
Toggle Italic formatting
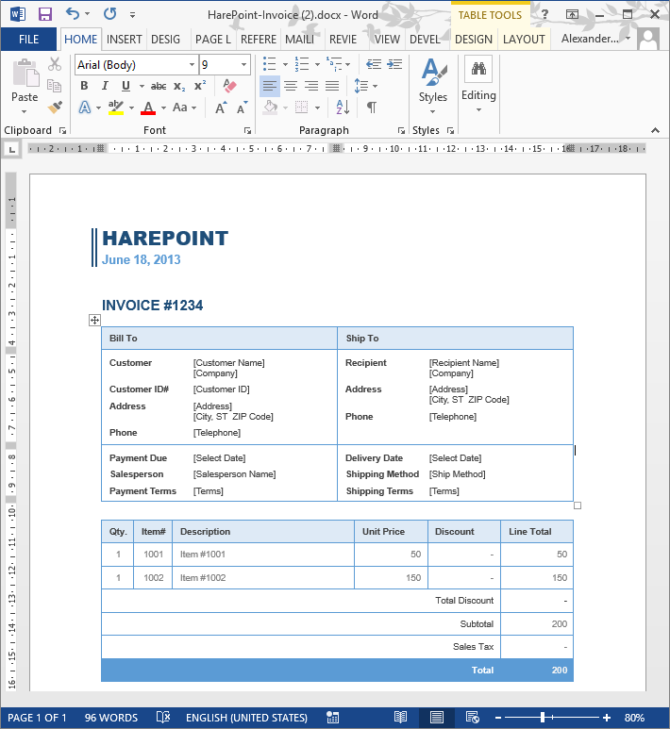tap(105, 86)
